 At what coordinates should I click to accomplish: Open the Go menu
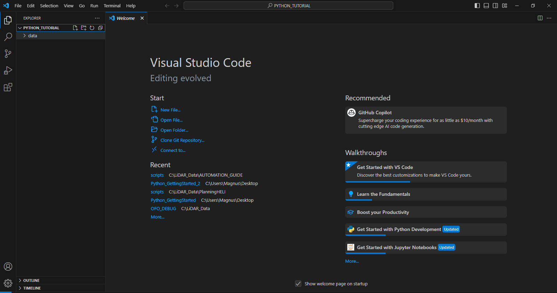tap(82, 6)
